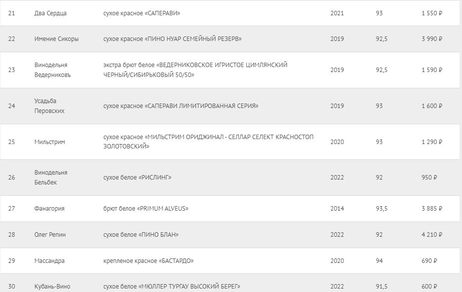Select «PRIMUM ALVEUS» brut white wine
Viewport: 462px width, 292px height.
(146, 209)
